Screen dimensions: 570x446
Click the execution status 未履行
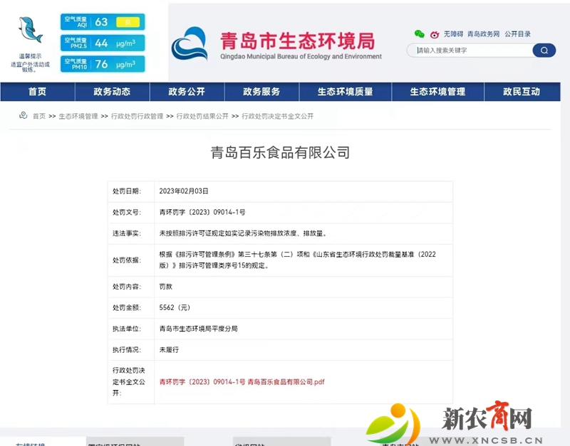point(169,350)
